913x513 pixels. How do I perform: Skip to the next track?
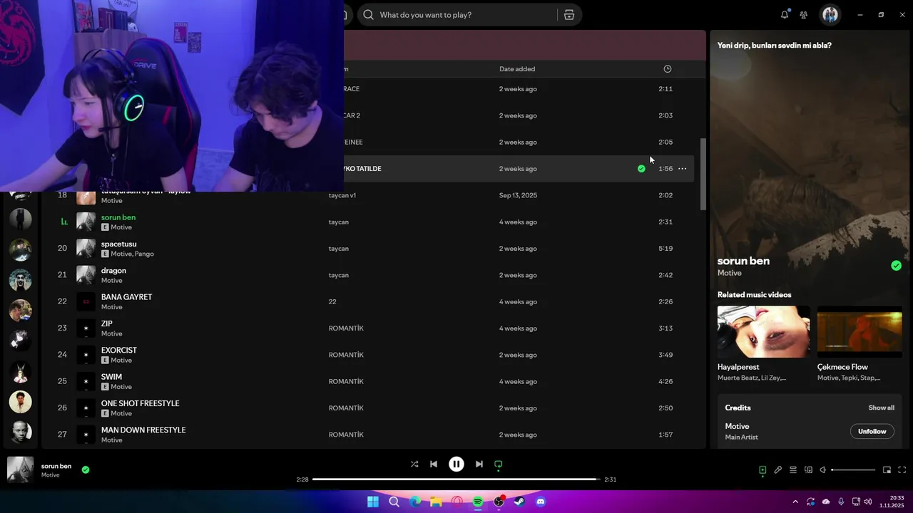[479, 464]
